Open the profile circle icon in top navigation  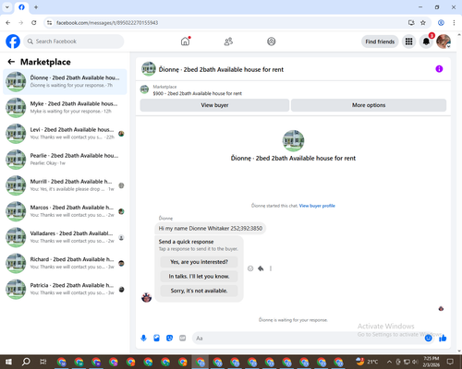click(x=272, y=42)
